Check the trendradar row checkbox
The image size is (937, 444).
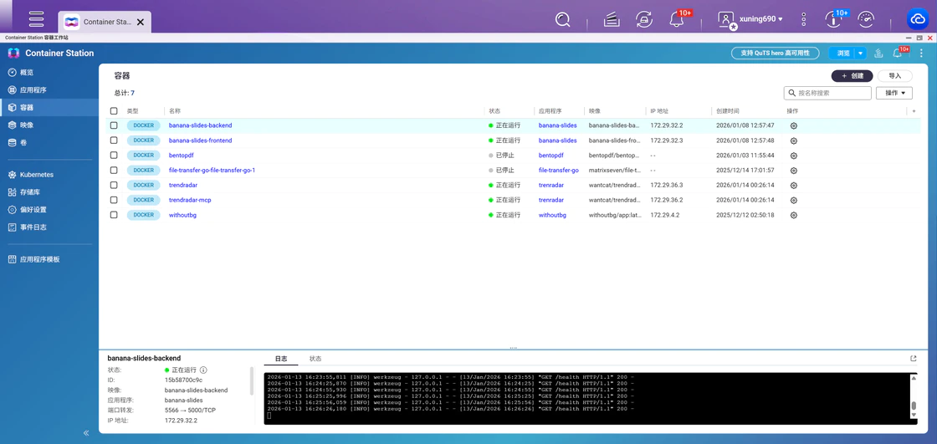(114, 186)
